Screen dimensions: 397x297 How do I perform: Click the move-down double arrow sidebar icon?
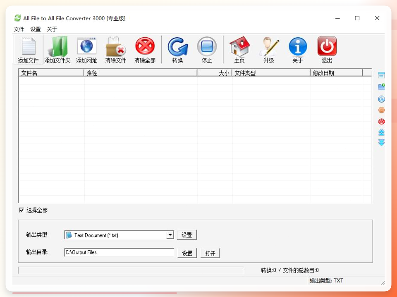[381, 142]
